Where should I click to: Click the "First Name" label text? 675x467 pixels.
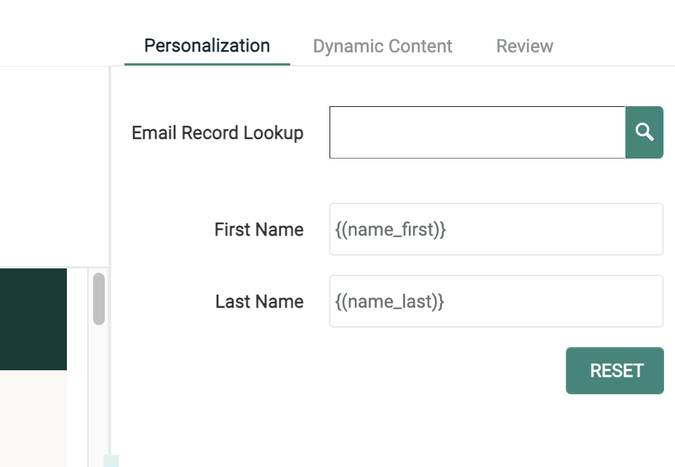point(258,230)
